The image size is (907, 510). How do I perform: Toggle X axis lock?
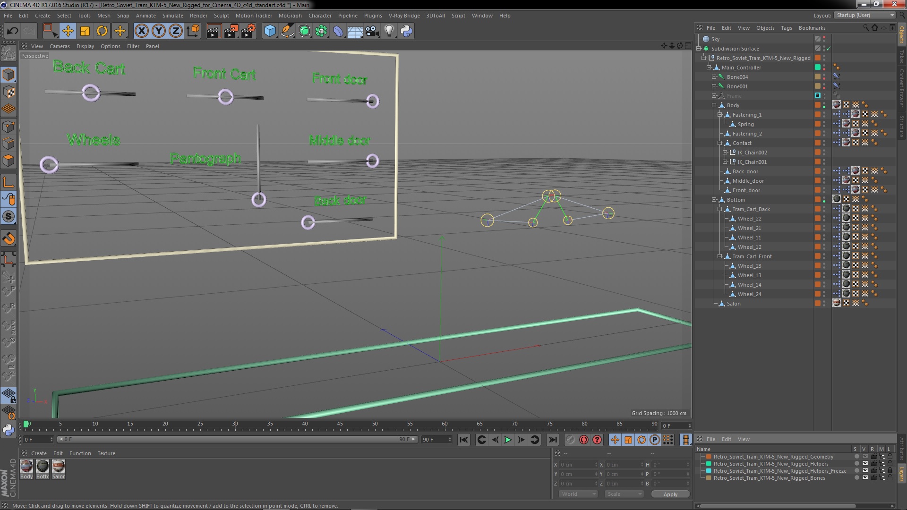point(141,31)
